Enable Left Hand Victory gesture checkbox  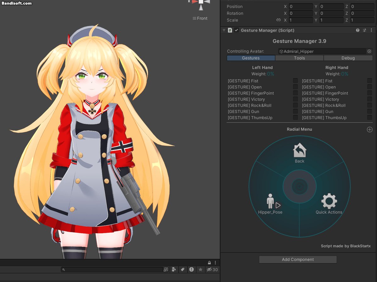pos(295,99)
